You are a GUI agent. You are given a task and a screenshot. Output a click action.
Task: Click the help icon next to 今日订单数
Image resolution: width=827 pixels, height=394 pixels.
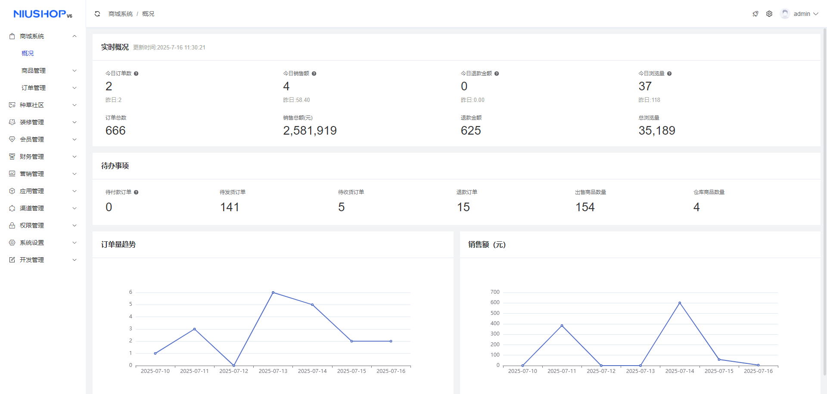coord(136,74)
